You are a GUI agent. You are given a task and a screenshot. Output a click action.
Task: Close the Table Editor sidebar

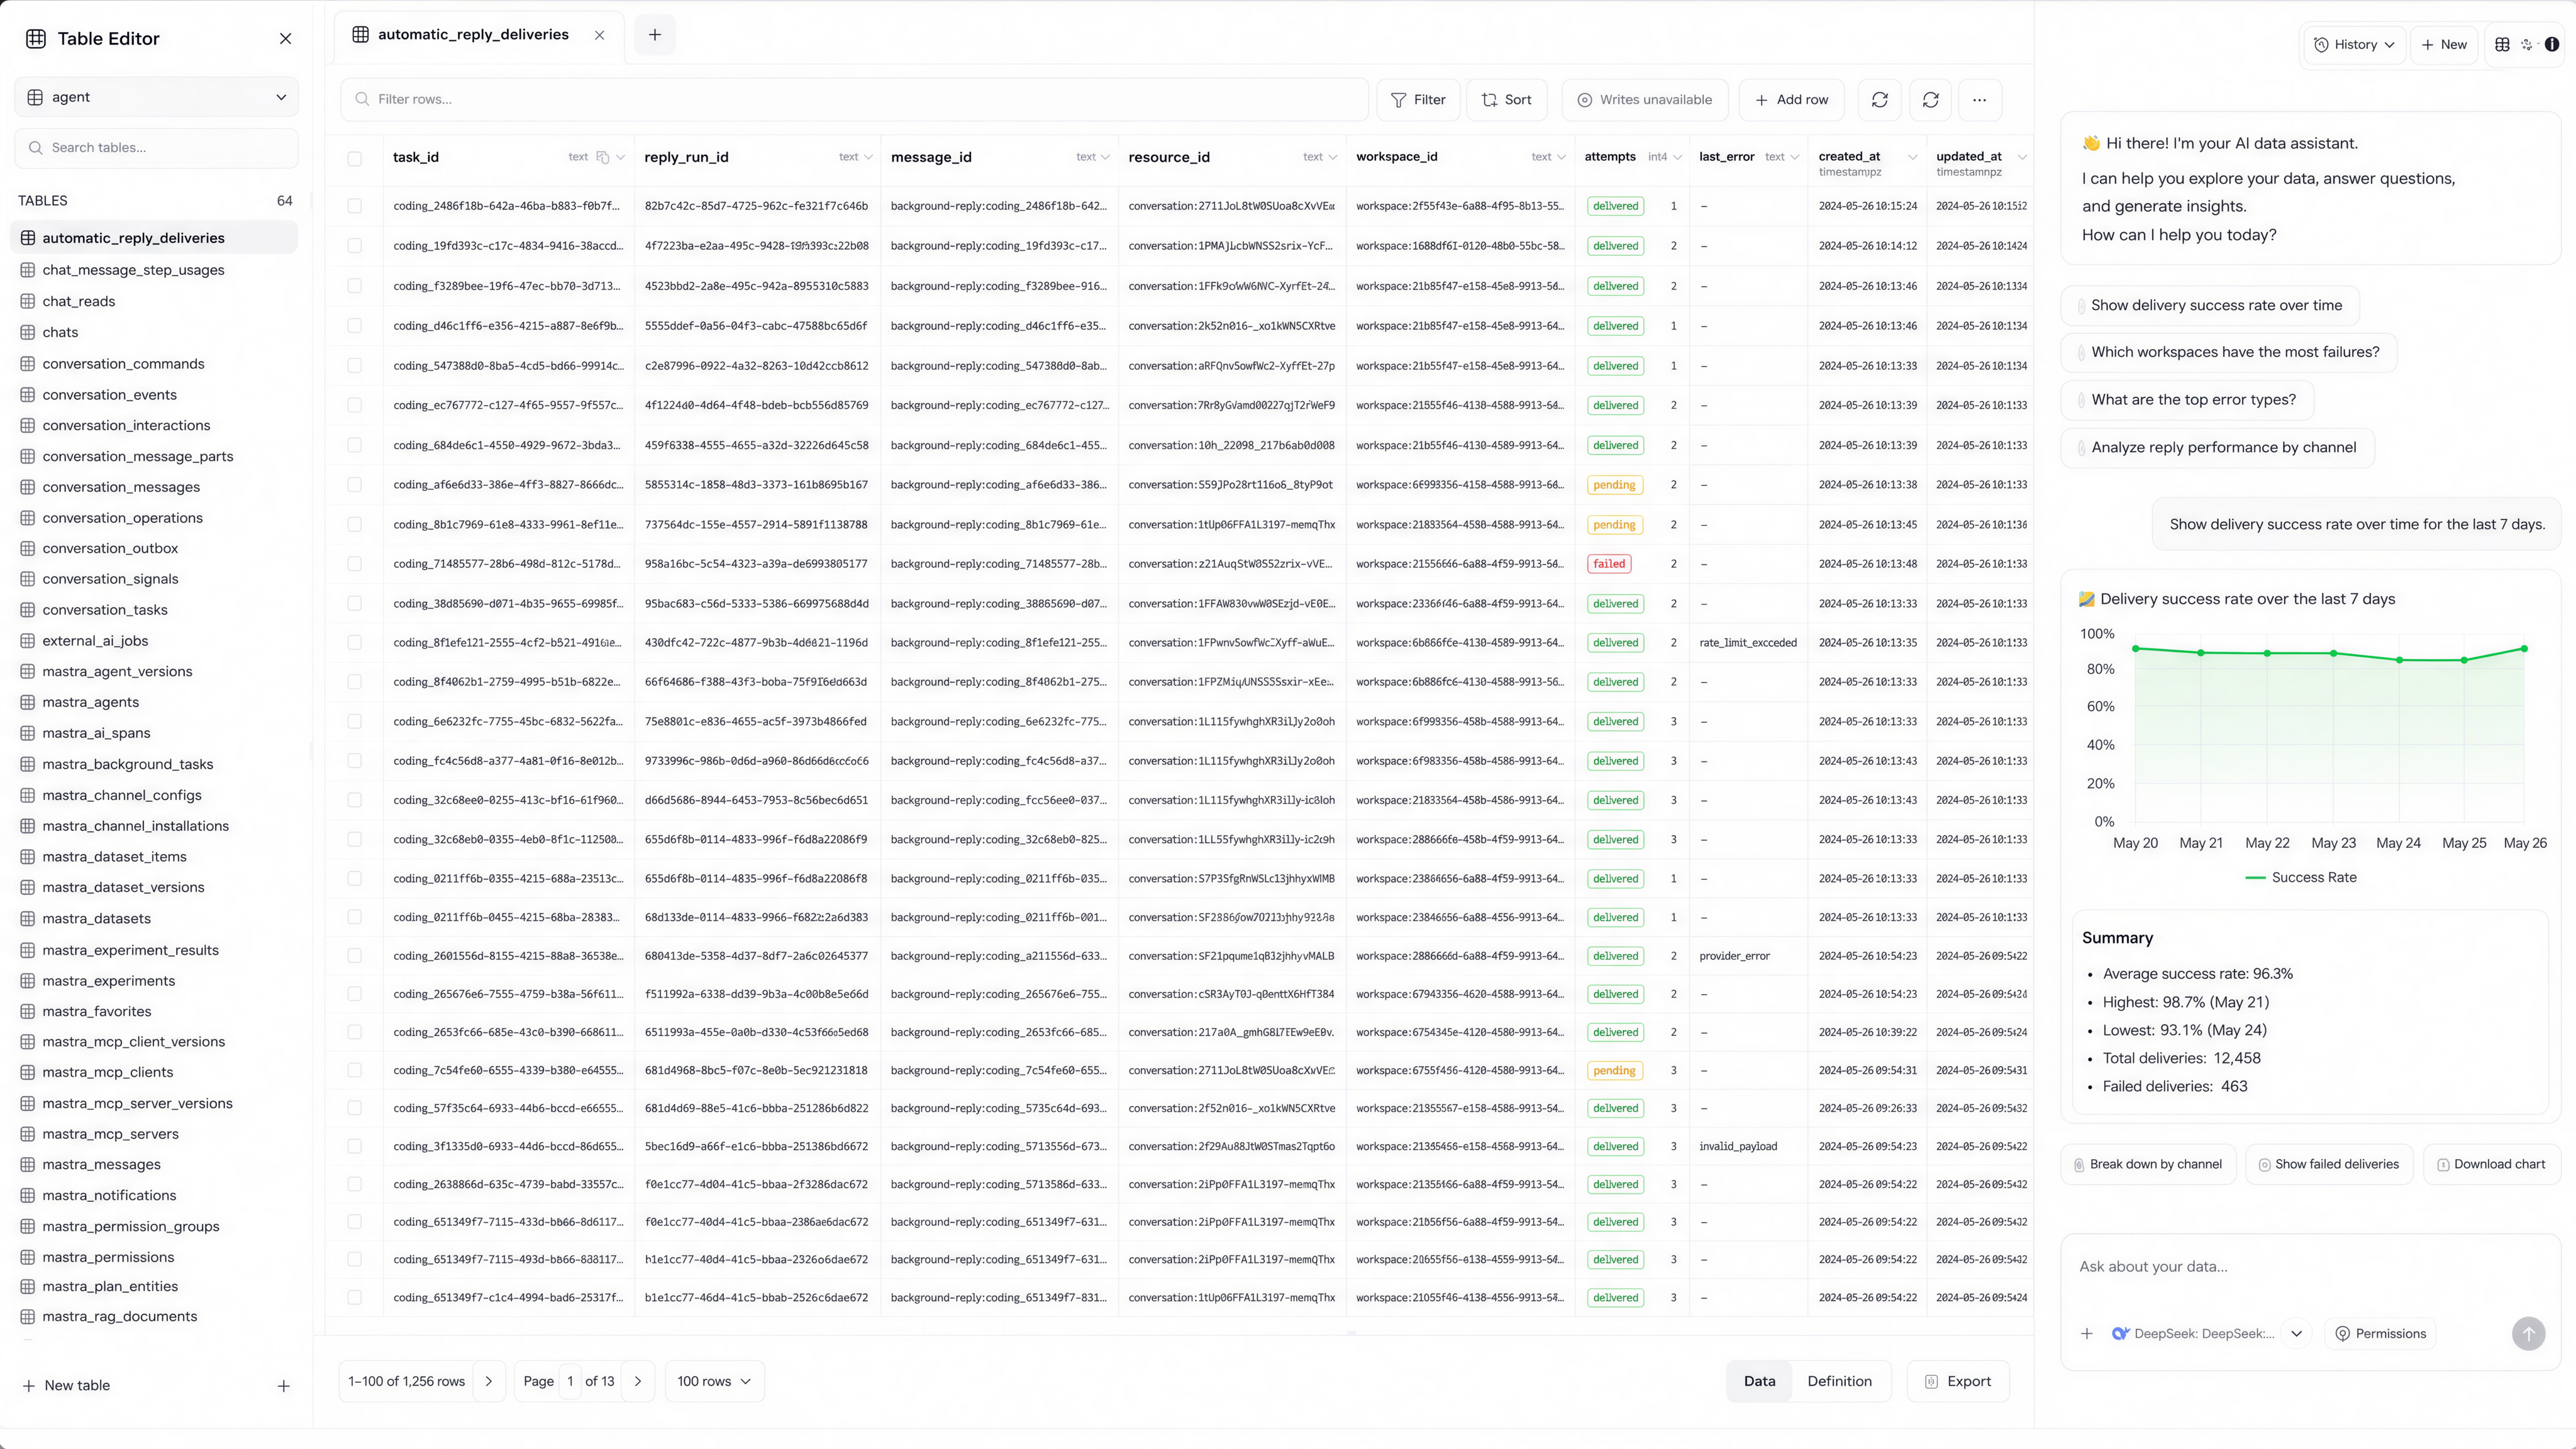coord(285,39)
